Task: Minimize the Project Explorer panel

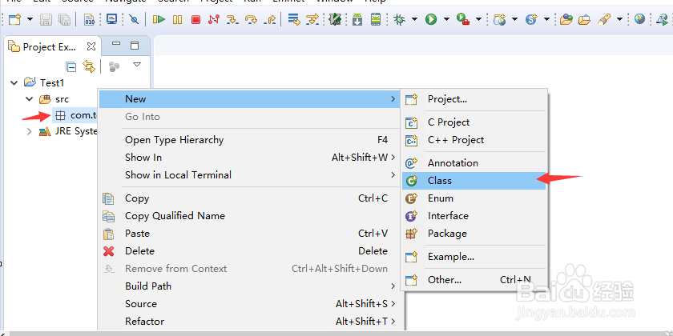Action: (x=116, y=46)
